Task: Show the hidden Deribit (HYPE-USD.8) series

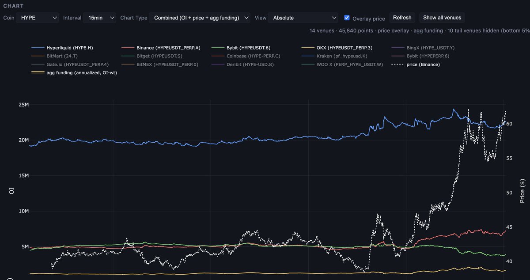Action: coord(242,64)
